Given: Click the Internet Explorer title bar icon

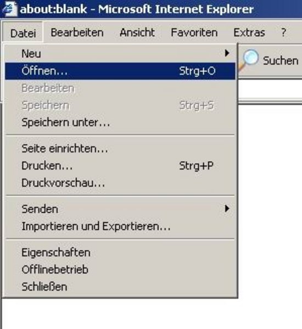Looking at the screenshot, I should (10, 8).
